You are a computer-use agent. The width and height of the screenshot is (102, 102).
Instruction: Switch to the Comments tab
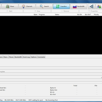point(41,57)
